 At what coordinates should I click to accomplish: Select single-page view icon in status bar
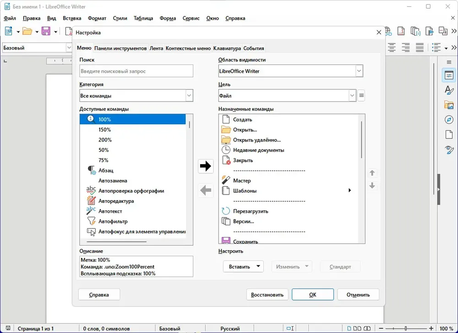pos(349,328)
